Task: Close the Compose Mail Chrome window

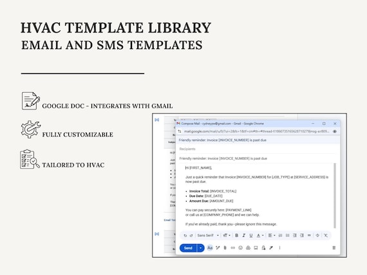Action: [x=335, y=124]
